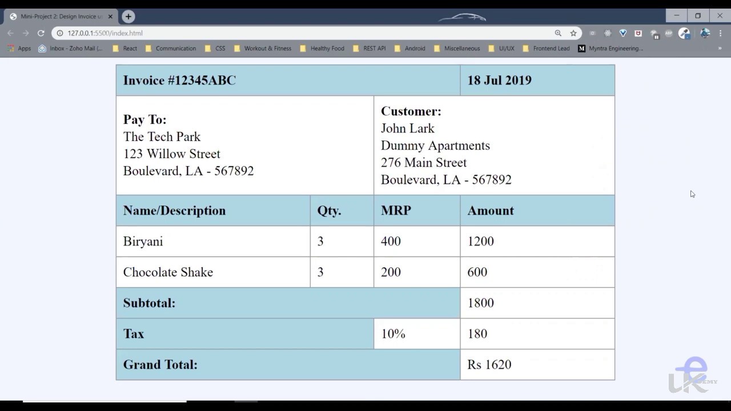Viewport: 731px width, 411px height.
Task: Open the AdBlock Plus (ABP) extension
Action: tap(669, 33)
